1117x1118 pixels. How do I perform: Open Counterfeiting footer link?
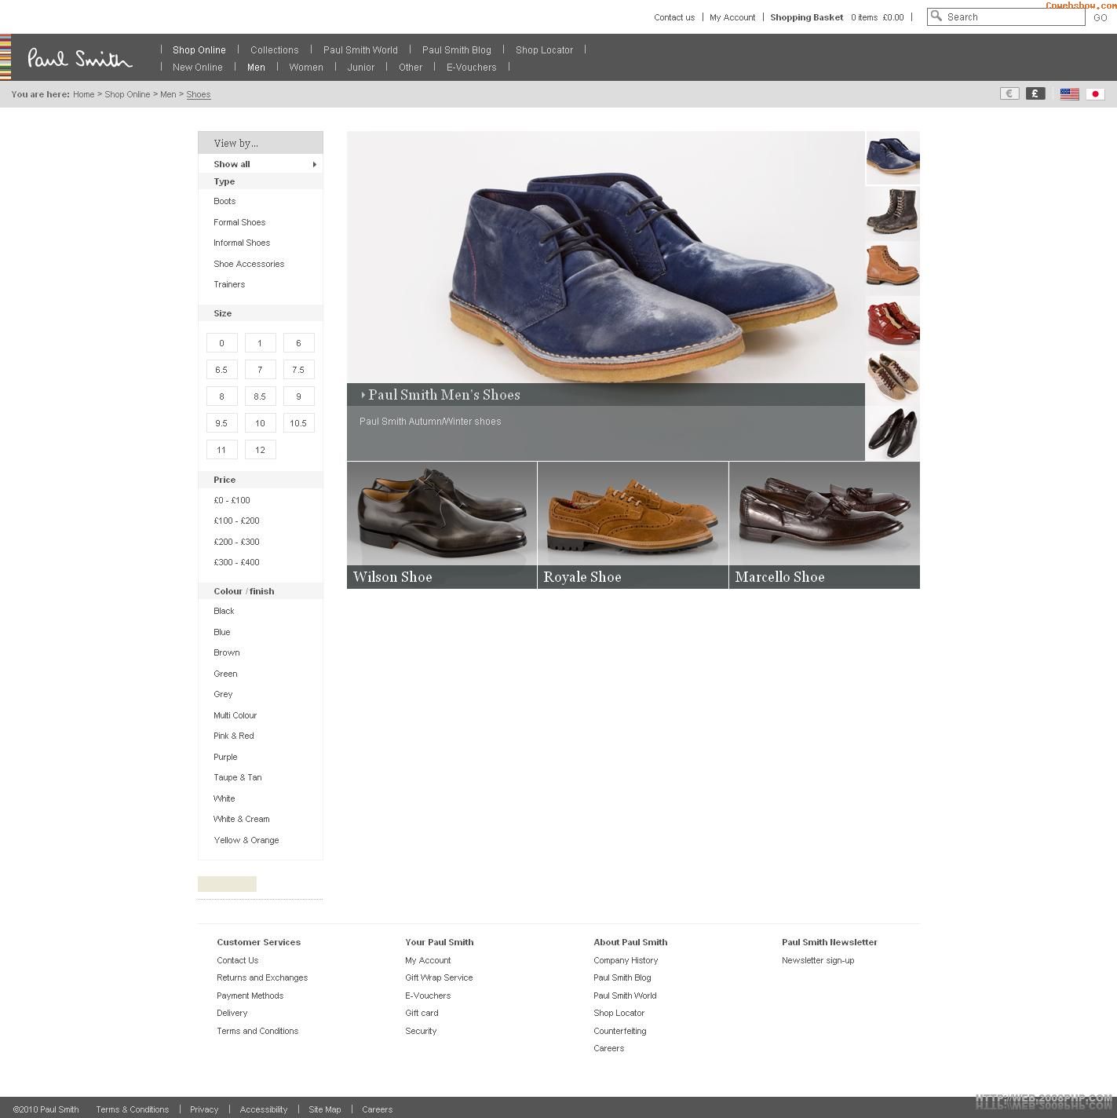(x=620, y=1031)
